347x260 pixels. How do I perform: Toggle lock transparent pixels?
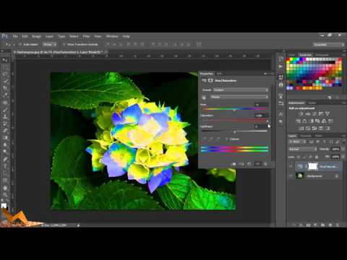[299, 157]
